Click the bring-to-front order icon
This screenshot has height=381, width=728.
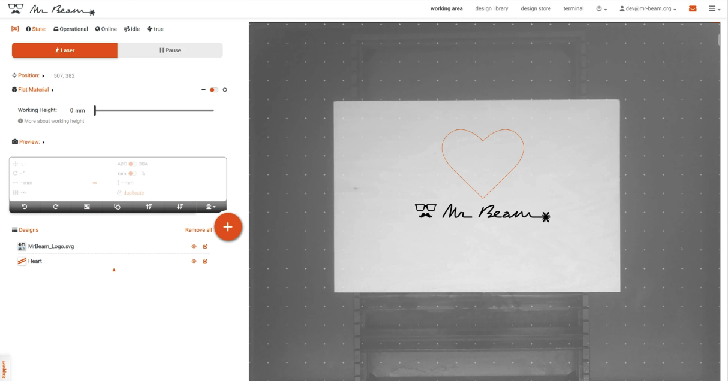click(149, 207)
